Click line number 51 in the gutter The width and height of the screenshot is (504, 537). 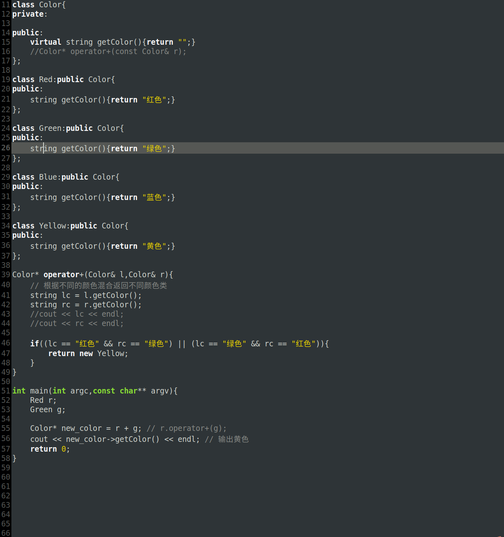click(x=6, y=391)
